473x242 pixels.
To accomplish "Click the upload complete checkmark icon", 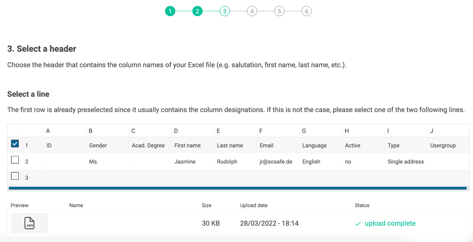I will coord(358,224).
